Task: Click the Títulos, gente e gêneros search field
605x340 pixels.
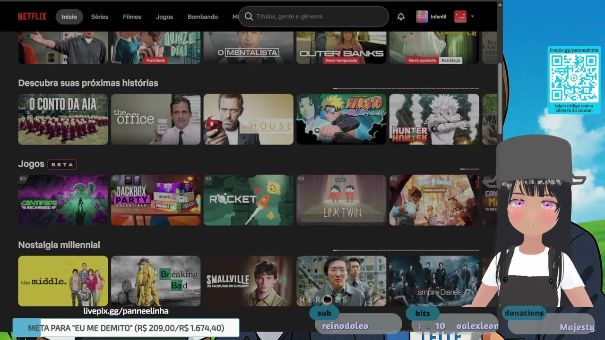Action: (x=314, y=17)
